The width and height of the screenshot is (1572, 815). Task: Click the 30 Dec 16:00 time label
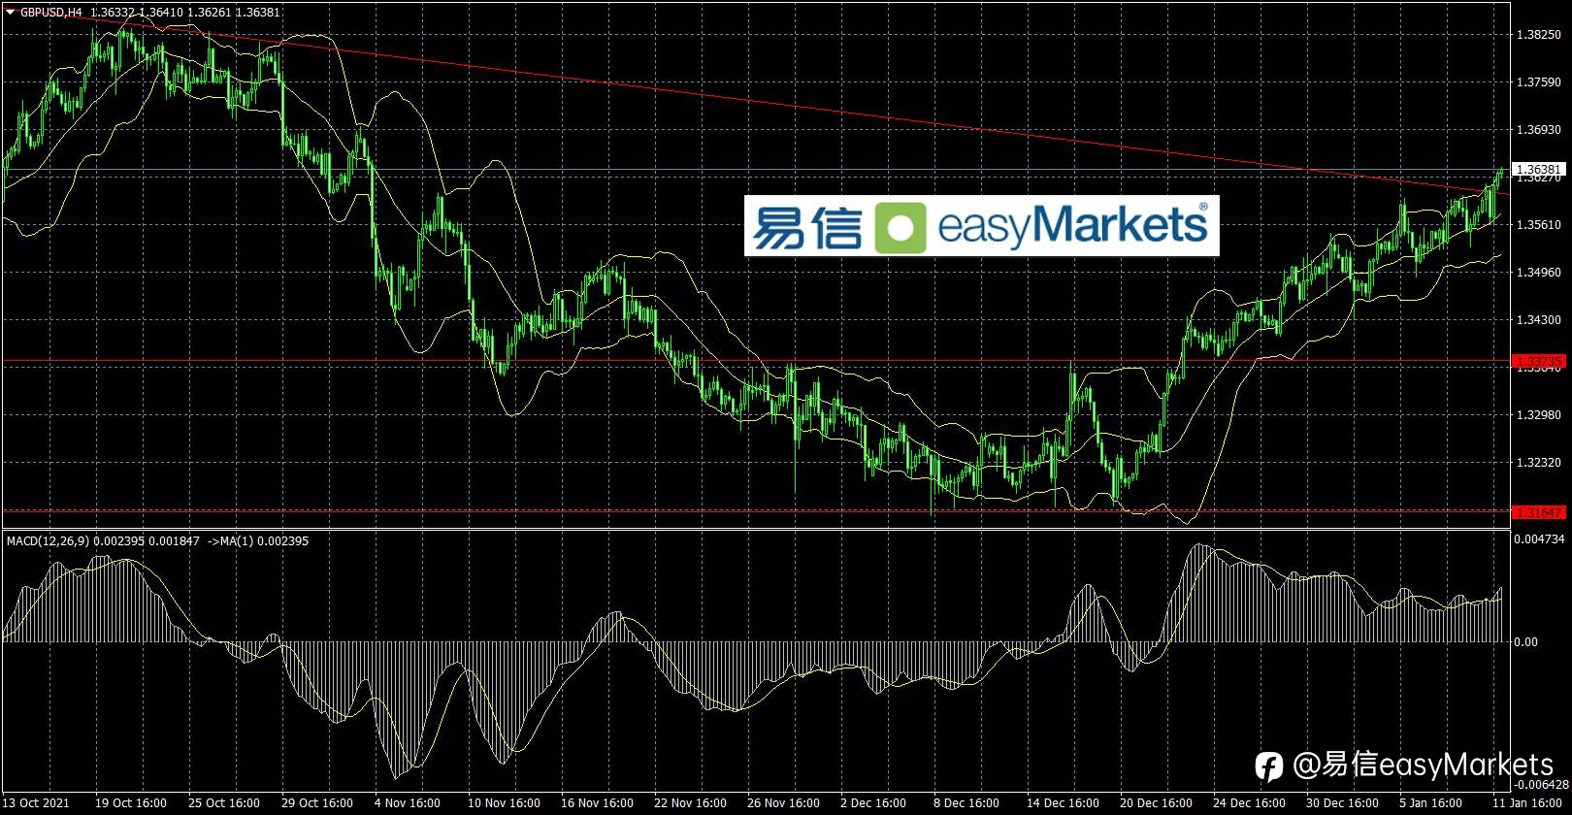tap(1342, 802)
